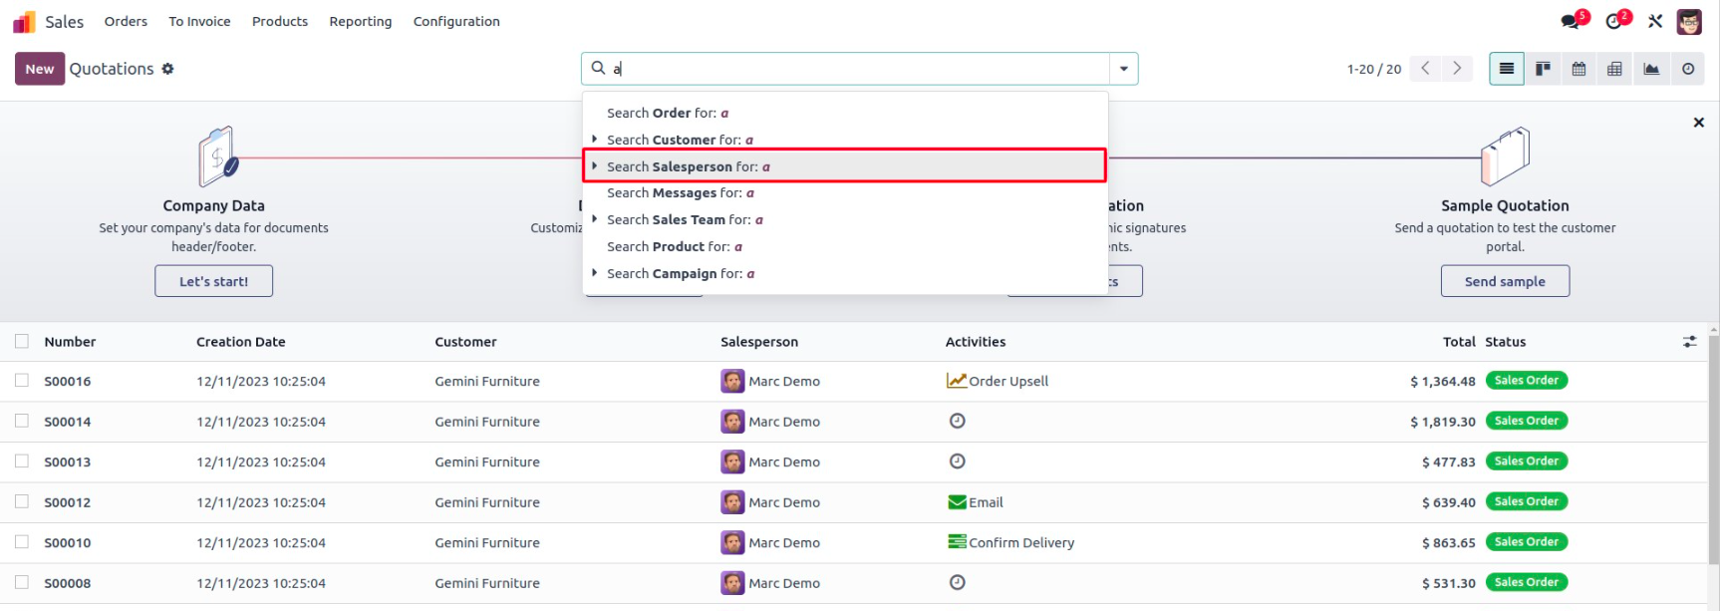The image size is (1720, 611).
Task: Open the debug tools wrench icon
Action: click(1655, 21)
